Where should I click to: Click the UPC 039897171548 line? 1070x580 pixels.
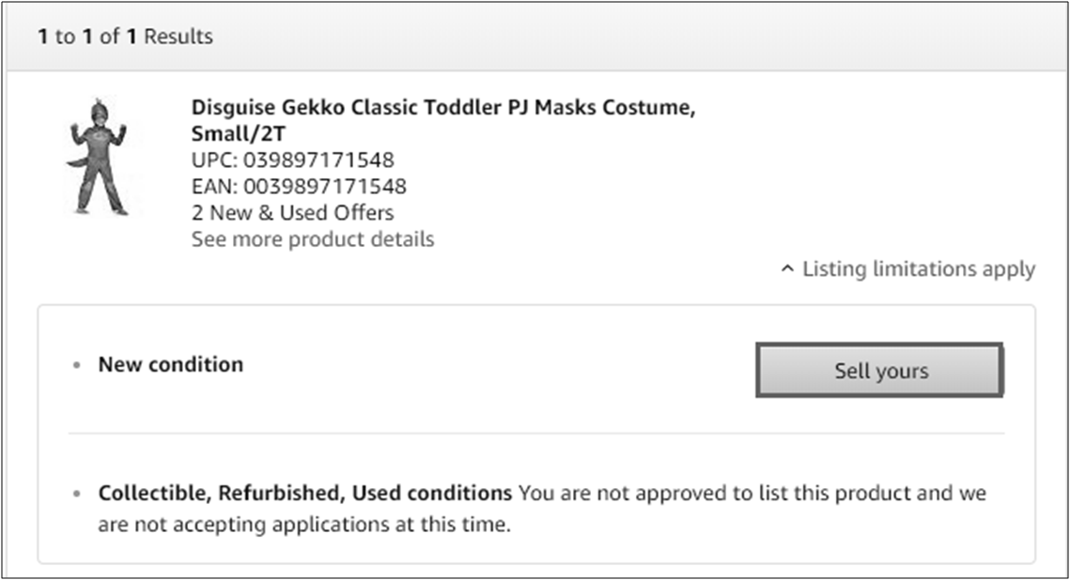coord(292,160)
